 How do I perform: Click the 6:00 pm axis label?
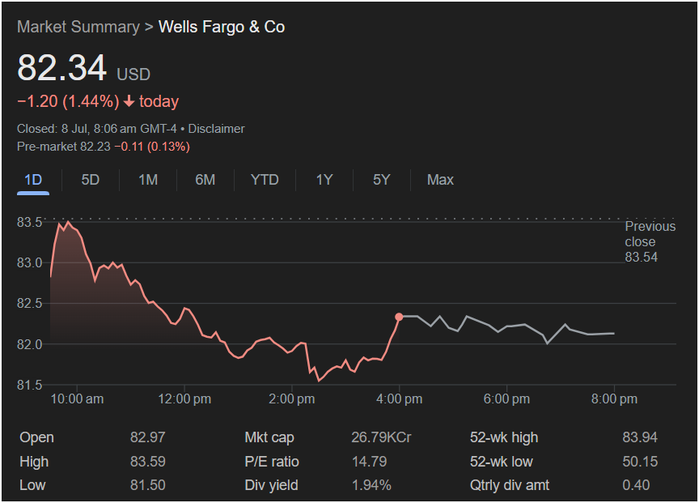pos(506,399)
